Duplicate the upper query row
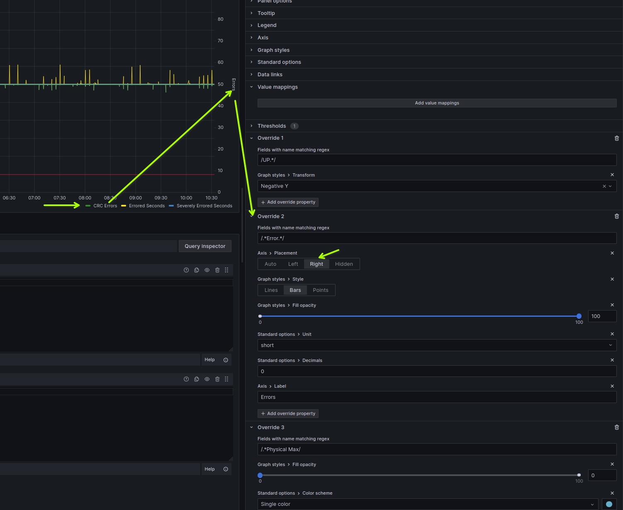Screen dimensions: 623x510 tap(197, 270)
